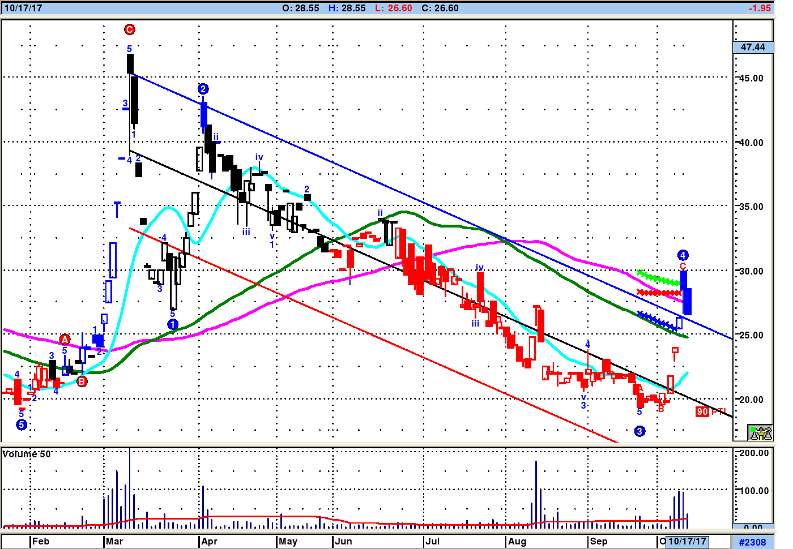The width and height of the screenshot is (793, 549).
Task: Select the red circled C wave marker
Action: (x=130, y=29)
